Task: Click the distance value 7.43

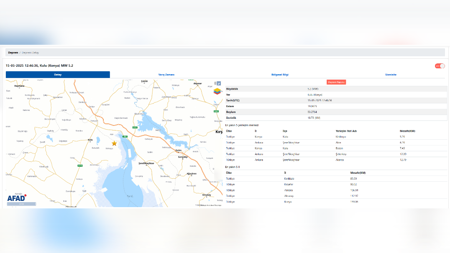Action: click(402, 148)
